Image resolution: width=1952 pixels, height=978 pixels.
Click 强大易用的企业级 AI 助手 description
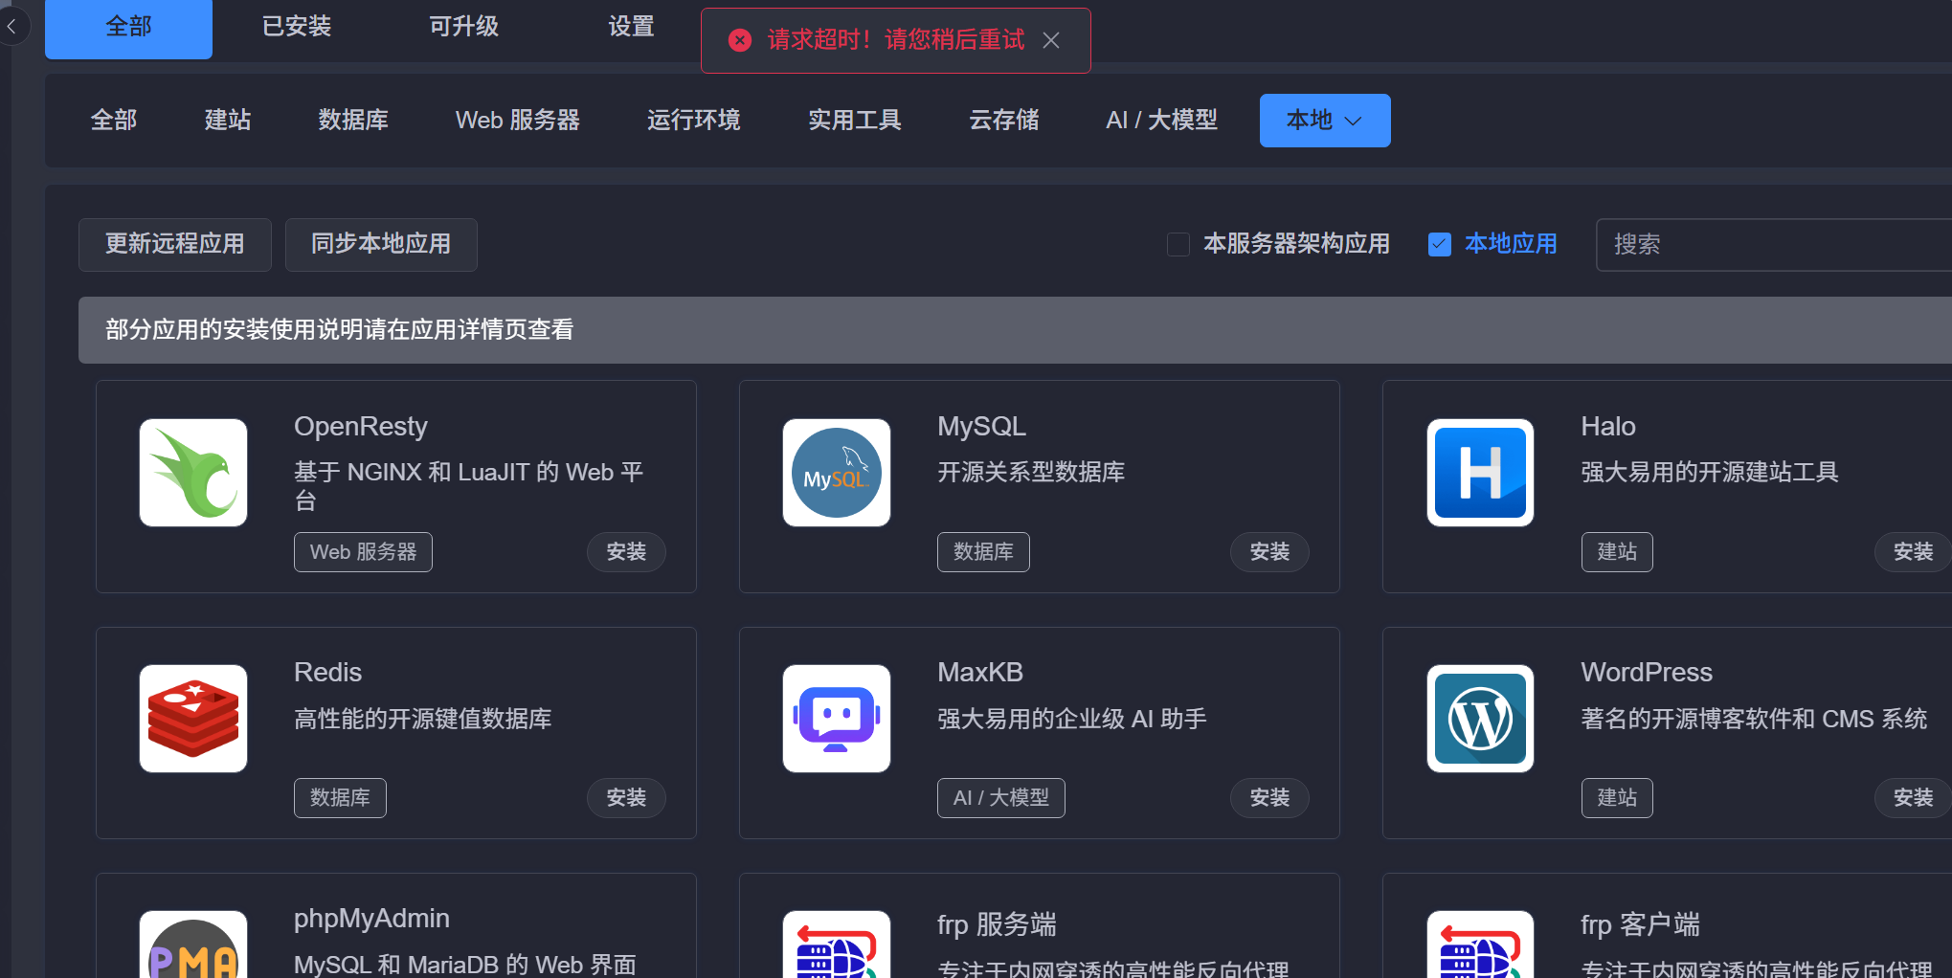[1072, 719]
